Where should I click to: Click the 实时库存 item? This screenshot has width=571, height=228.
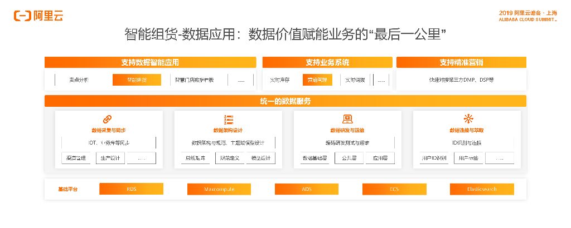click(x=280, y=80)
